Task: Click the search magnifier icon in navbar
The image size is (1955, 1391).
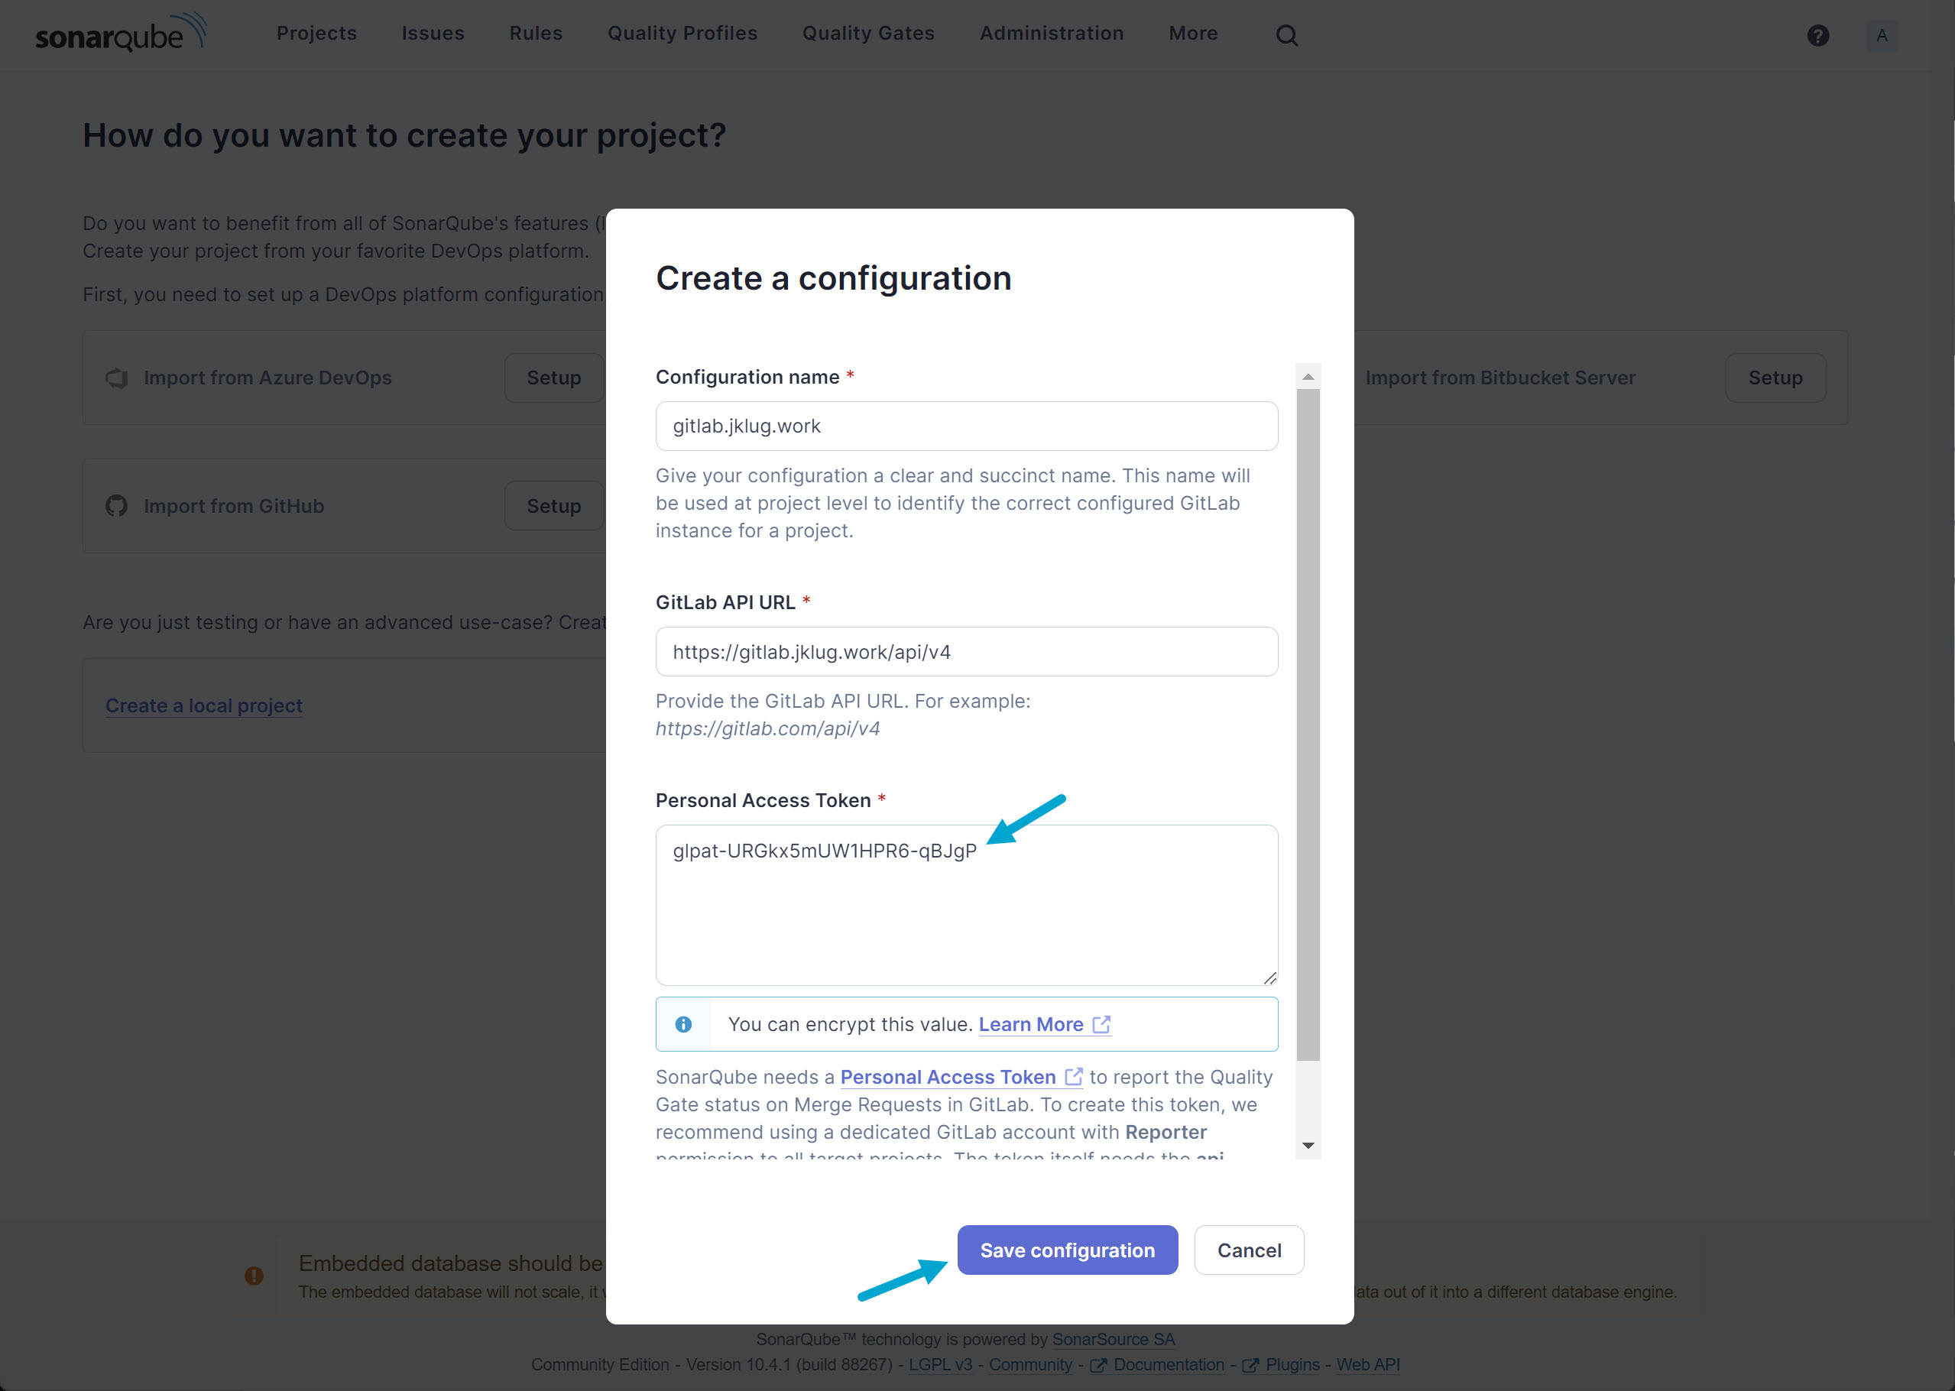Action: [x=1286, y=35]
